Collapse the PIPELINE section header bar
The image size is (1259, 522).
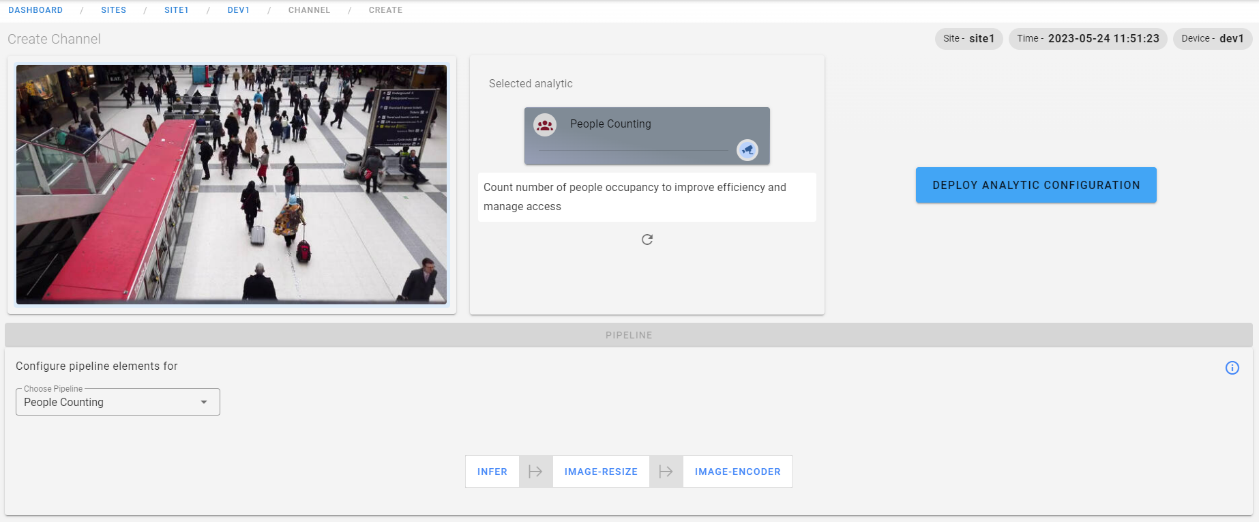(628, 335)
